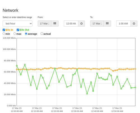The image size is (140, 113).
Task: Open the To time clock picker icon
Action: point(134,24)
